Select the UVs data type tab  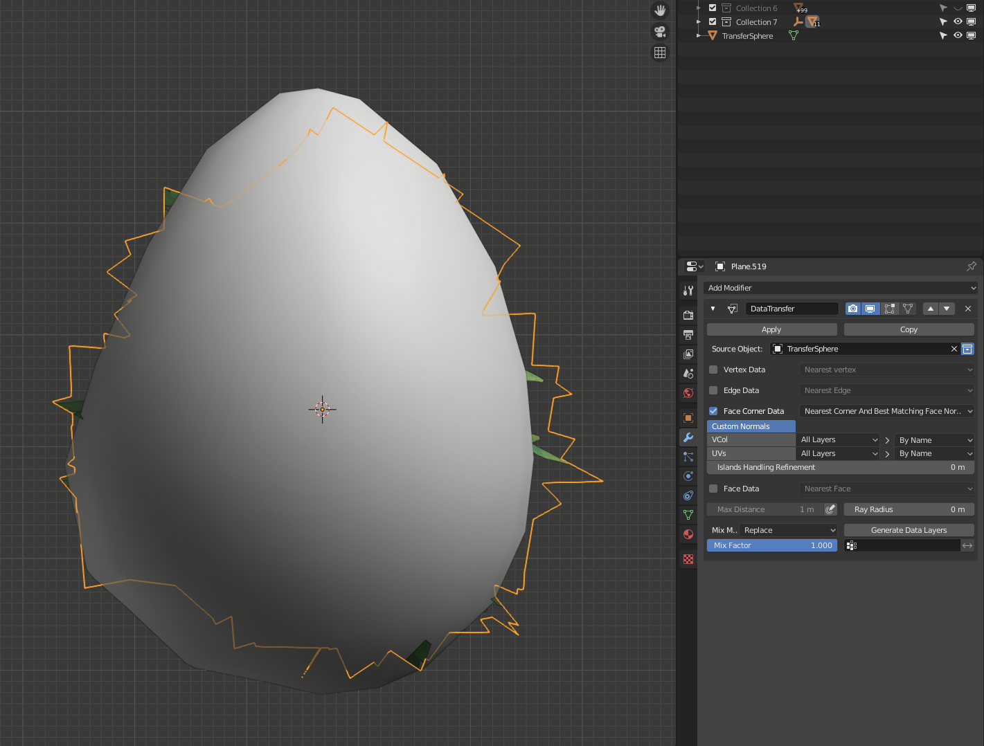(751, 453)
